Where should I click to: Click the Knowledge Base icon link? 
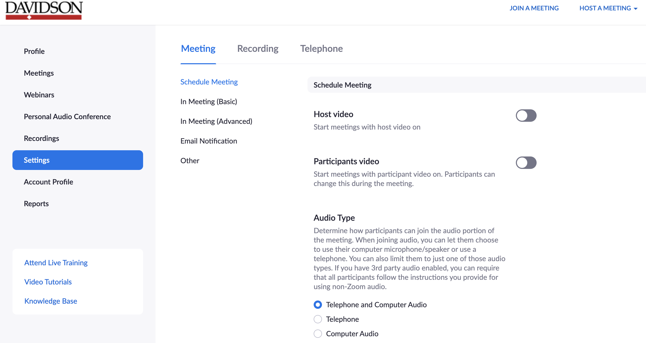click(51, 301)
